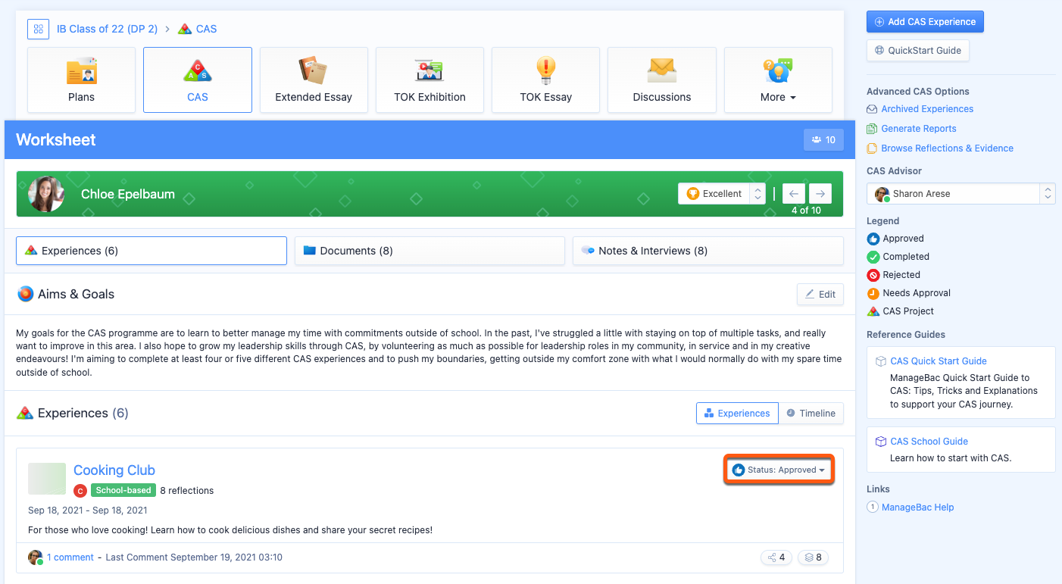Click the CAS Quick Start Guide cube icon
Image resolution: width=1062 pixels, height=584 pixels.
click(x=881, y=361)
